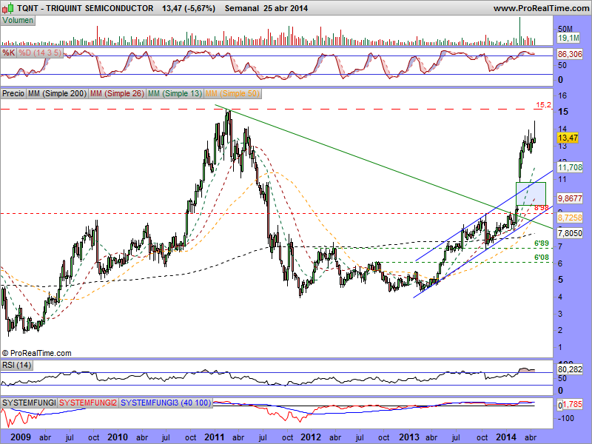
Task: Click the red 8'98 level label
Action: coord(542,208)
